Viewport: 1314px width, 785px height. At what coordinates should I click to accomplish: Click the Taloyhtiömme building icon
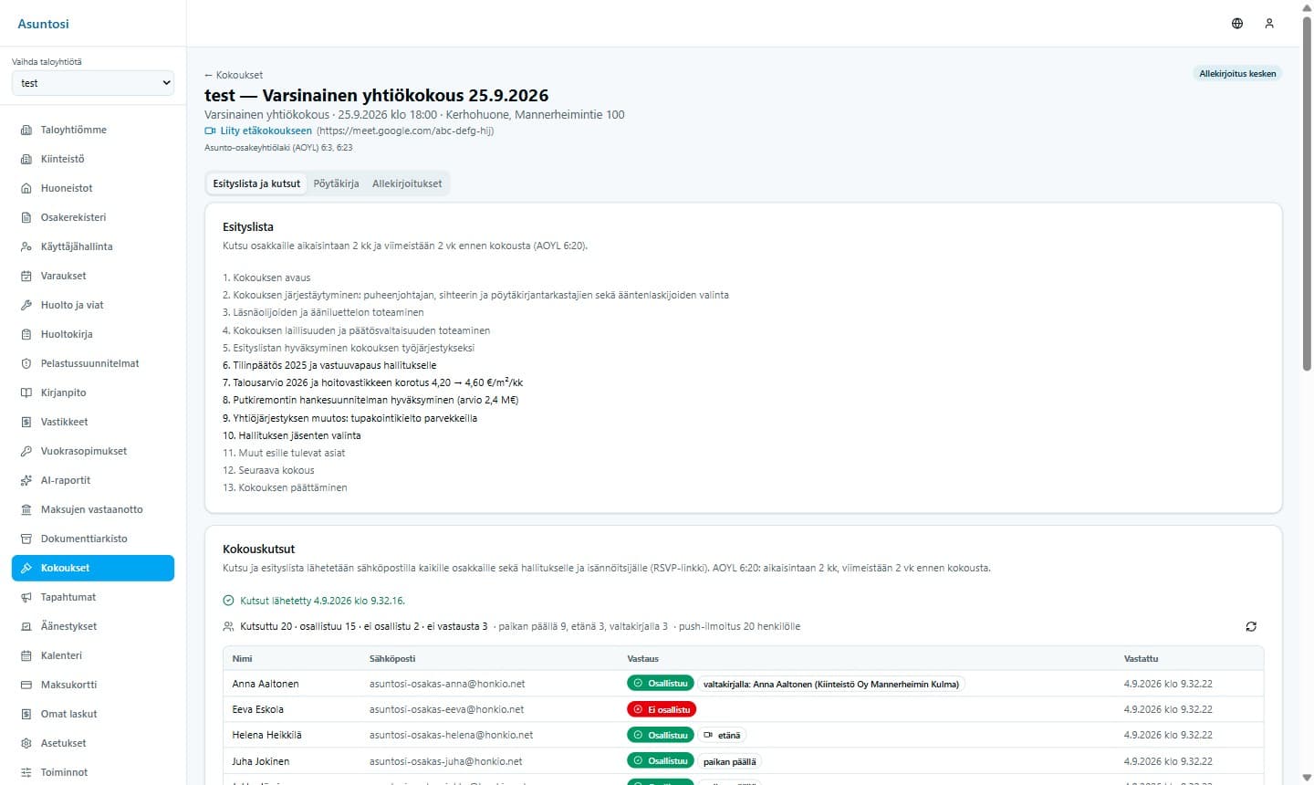(26, 130)
